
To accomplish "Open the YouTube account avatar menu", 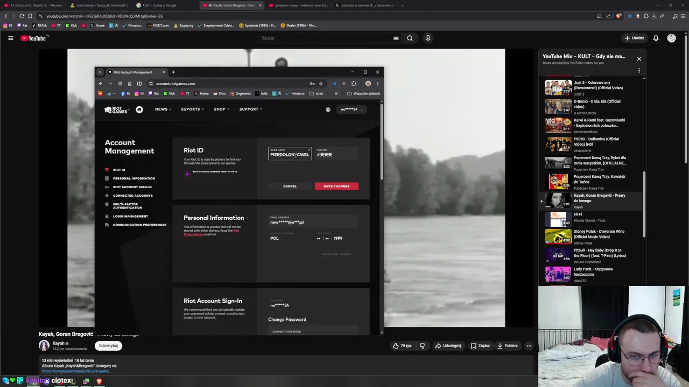I will 671,38.
